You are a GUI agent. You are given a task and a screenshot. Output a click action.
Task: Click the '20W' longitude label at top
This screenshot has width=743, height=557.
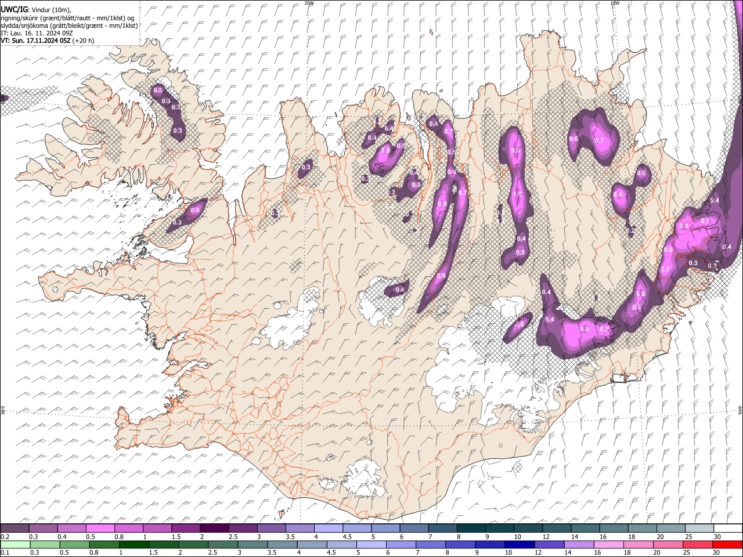[x=309, y=3]
